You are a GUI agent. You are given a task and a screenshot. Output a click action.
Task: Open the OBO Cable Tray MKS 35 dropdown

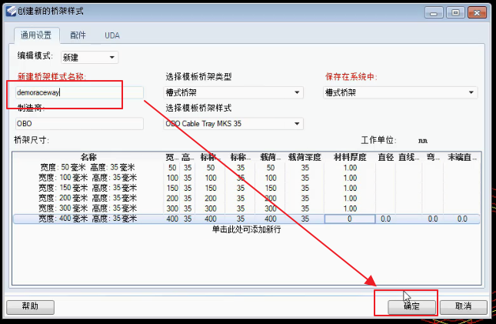(x=234, y=123)
